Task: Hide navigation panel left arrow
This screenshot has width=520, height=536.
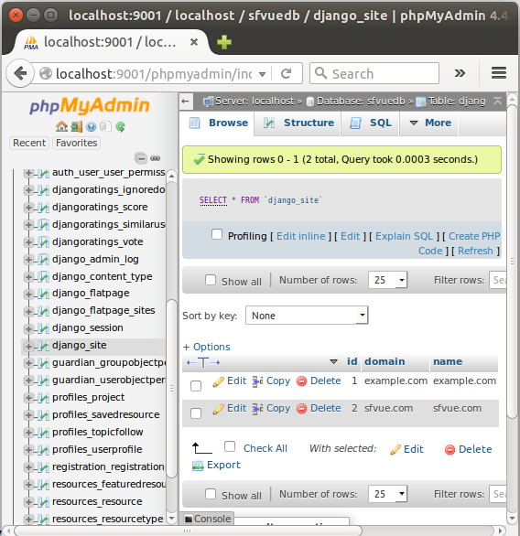Action: pyautogui.click(x=186, y=102)
